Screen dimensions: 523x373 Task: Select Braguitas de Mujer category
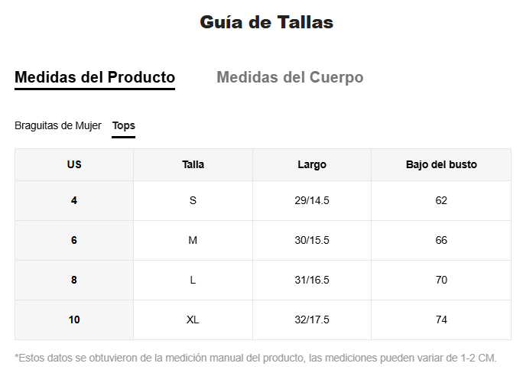pos(58,125)
